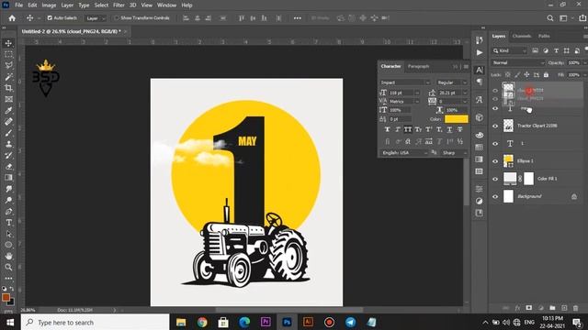
Task: Open the Window menu
Action: tap(166, 5)
